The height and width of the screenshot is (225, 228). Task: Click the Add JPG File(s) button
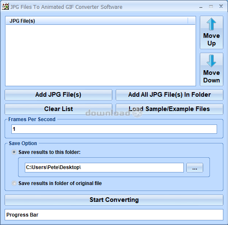pyautogui.click(x=58, y=95)
